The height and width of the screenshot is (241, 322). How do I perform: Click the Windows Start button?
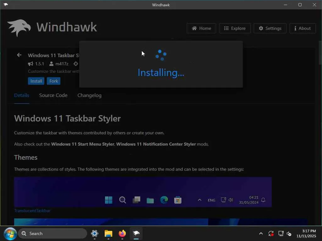tap(10, 233)
